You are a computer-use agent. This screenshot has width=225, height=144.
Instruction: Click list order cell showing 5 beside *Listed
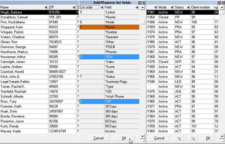pyautogui.click(x=92, y=12)
